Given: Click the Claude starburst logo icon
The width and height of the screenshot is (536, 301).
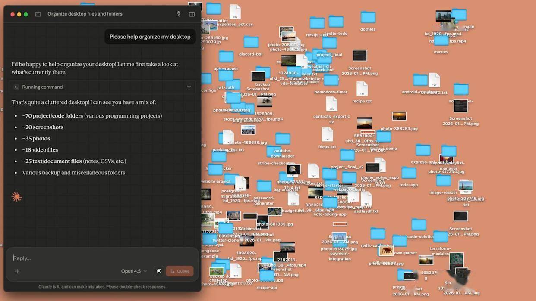Looking at the screenshot, I should click(x=16, y=197).
